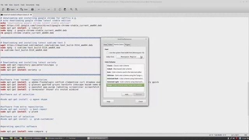Screen dimensions: 249x140
Task: Open the sh language selector in status bar
Action: point(211,135)
